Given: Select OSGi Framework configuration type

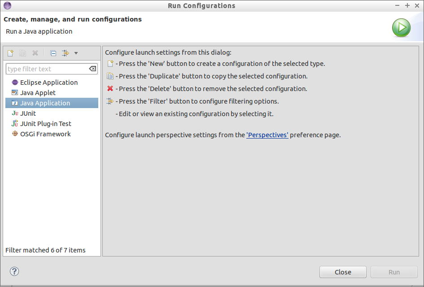Looking at the screenshot, I should tap(45, 134).
